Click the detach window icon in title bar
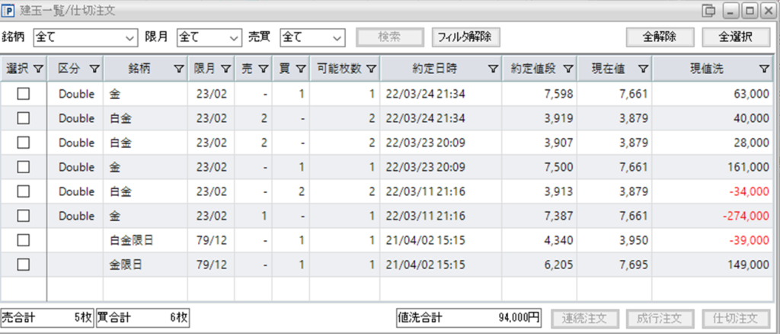Screen dimensions: 780x334 tap(708, 11)
